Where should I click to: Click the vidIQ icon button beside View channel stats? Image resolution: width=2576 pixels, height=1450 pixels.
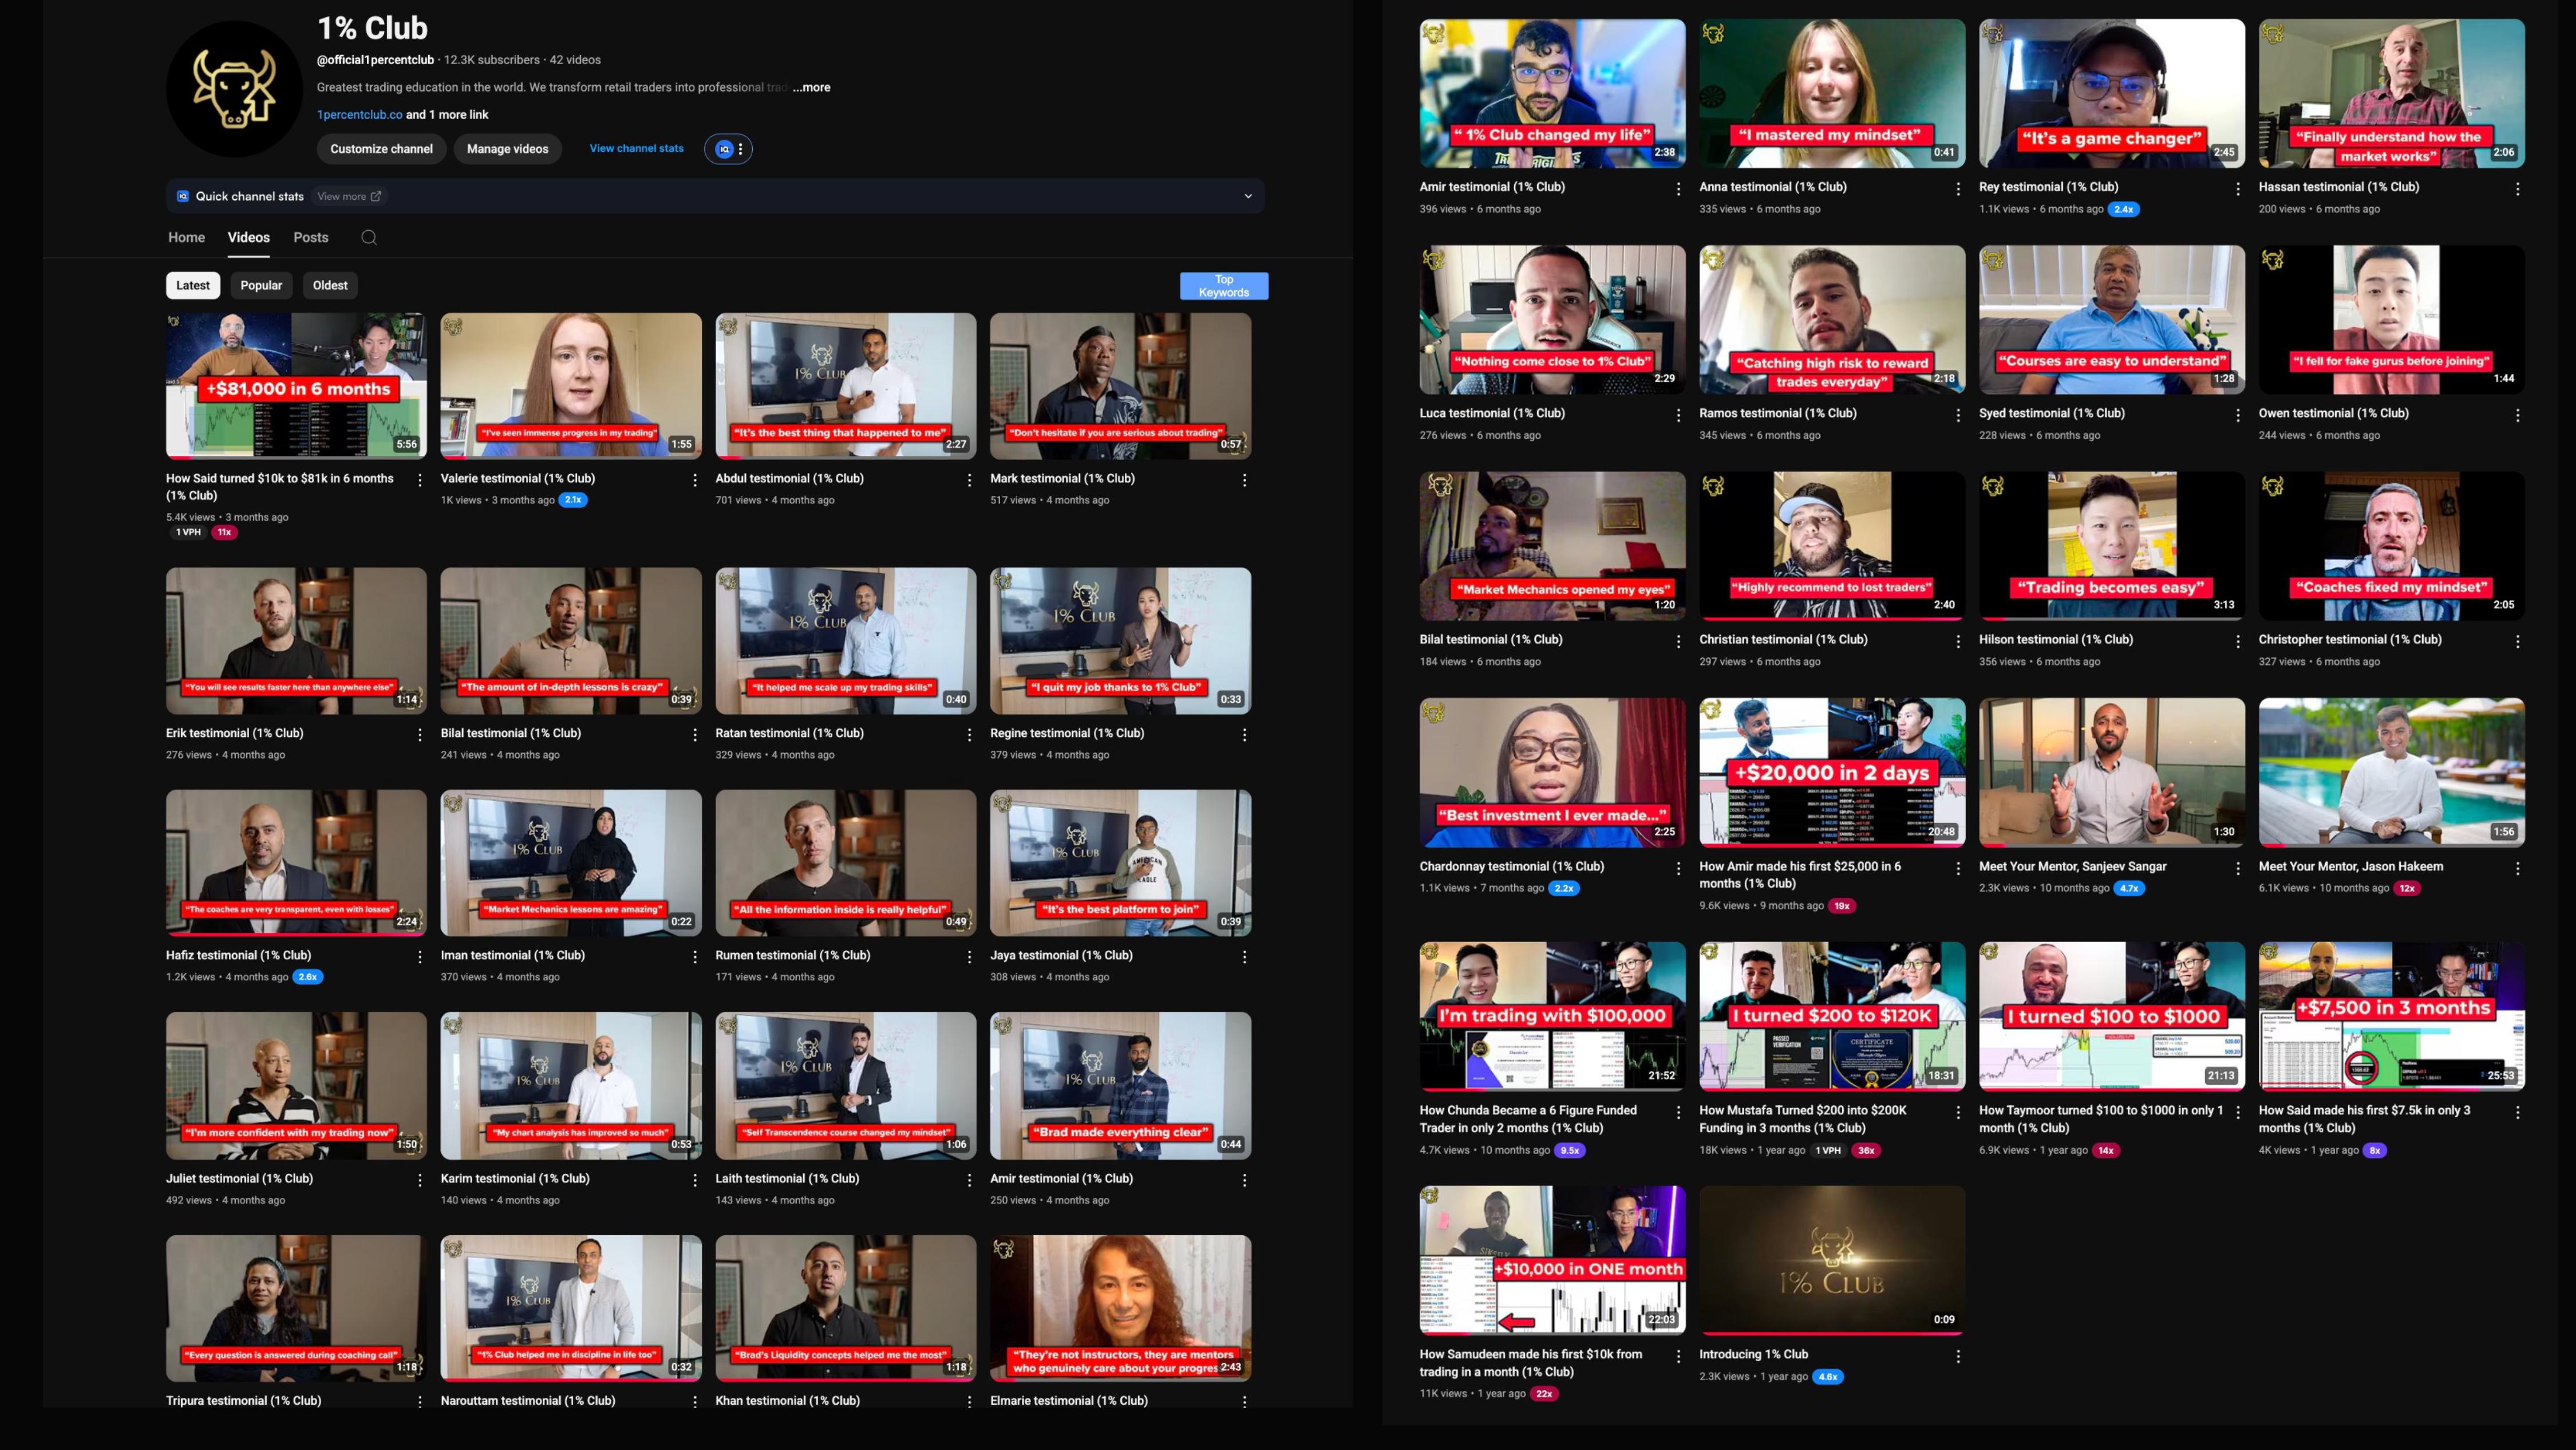pos(724,149)
